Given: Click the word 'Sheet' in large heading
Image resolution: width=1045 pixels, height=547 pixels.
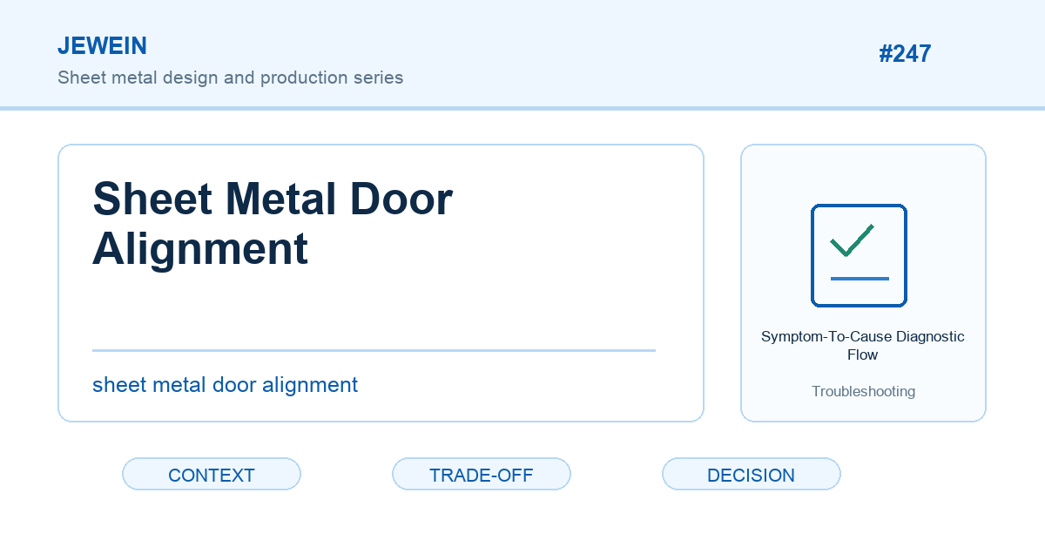Looking at the screenshot, I should click(152, 199).
